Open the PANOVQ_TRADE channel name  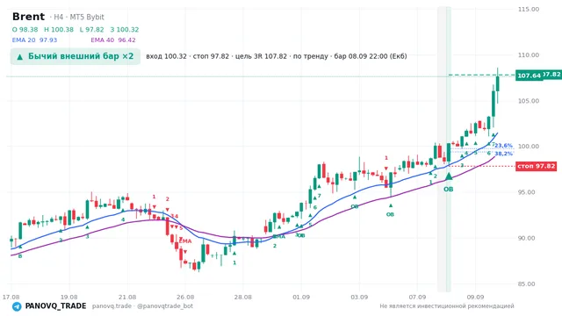[x=55, y=306]
